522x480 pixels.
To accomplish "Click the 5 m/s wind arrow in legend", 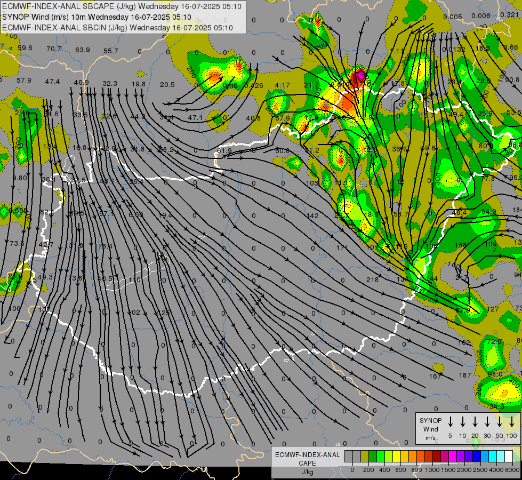I will [x=451, y=422].
